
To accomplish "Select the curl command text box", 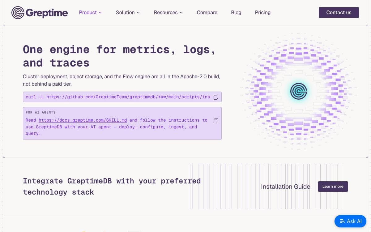I will [x=122, y=97].
